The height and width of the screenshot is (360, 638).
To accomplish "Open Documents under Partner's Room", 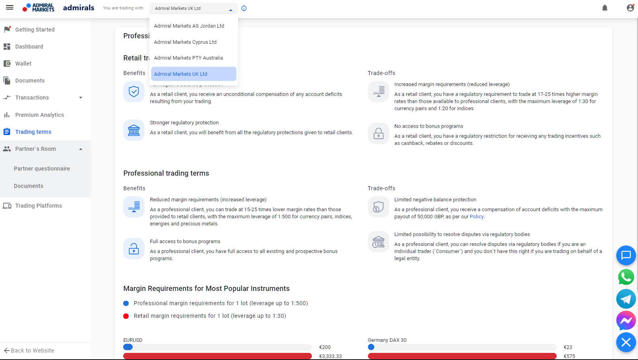I will [28, 186].
